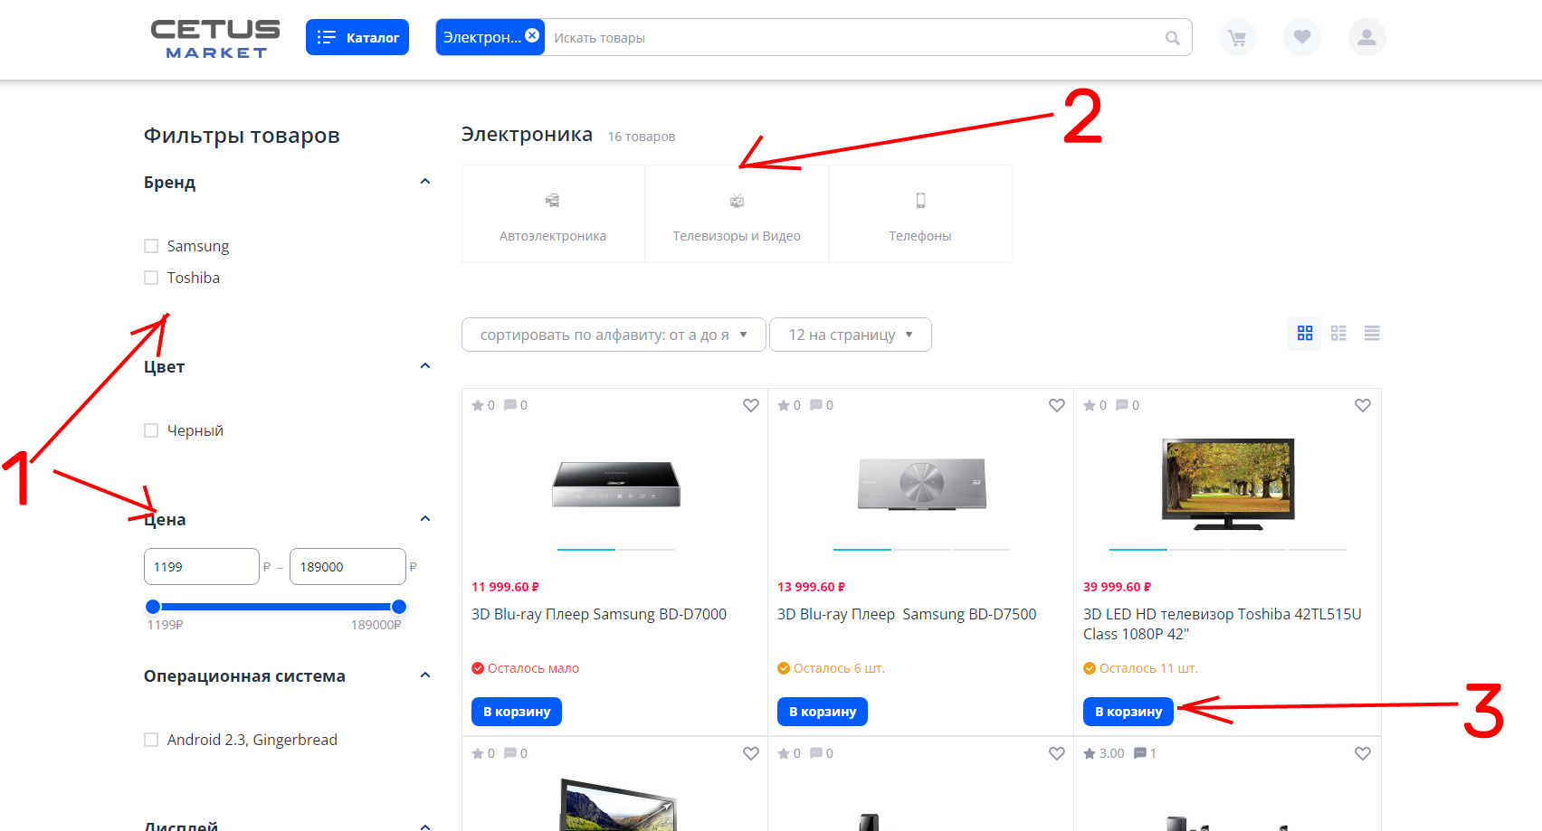This screenshot has height=831, width=1542.
Task: Check the Toshiba brand filter
Action: (151, 278)
